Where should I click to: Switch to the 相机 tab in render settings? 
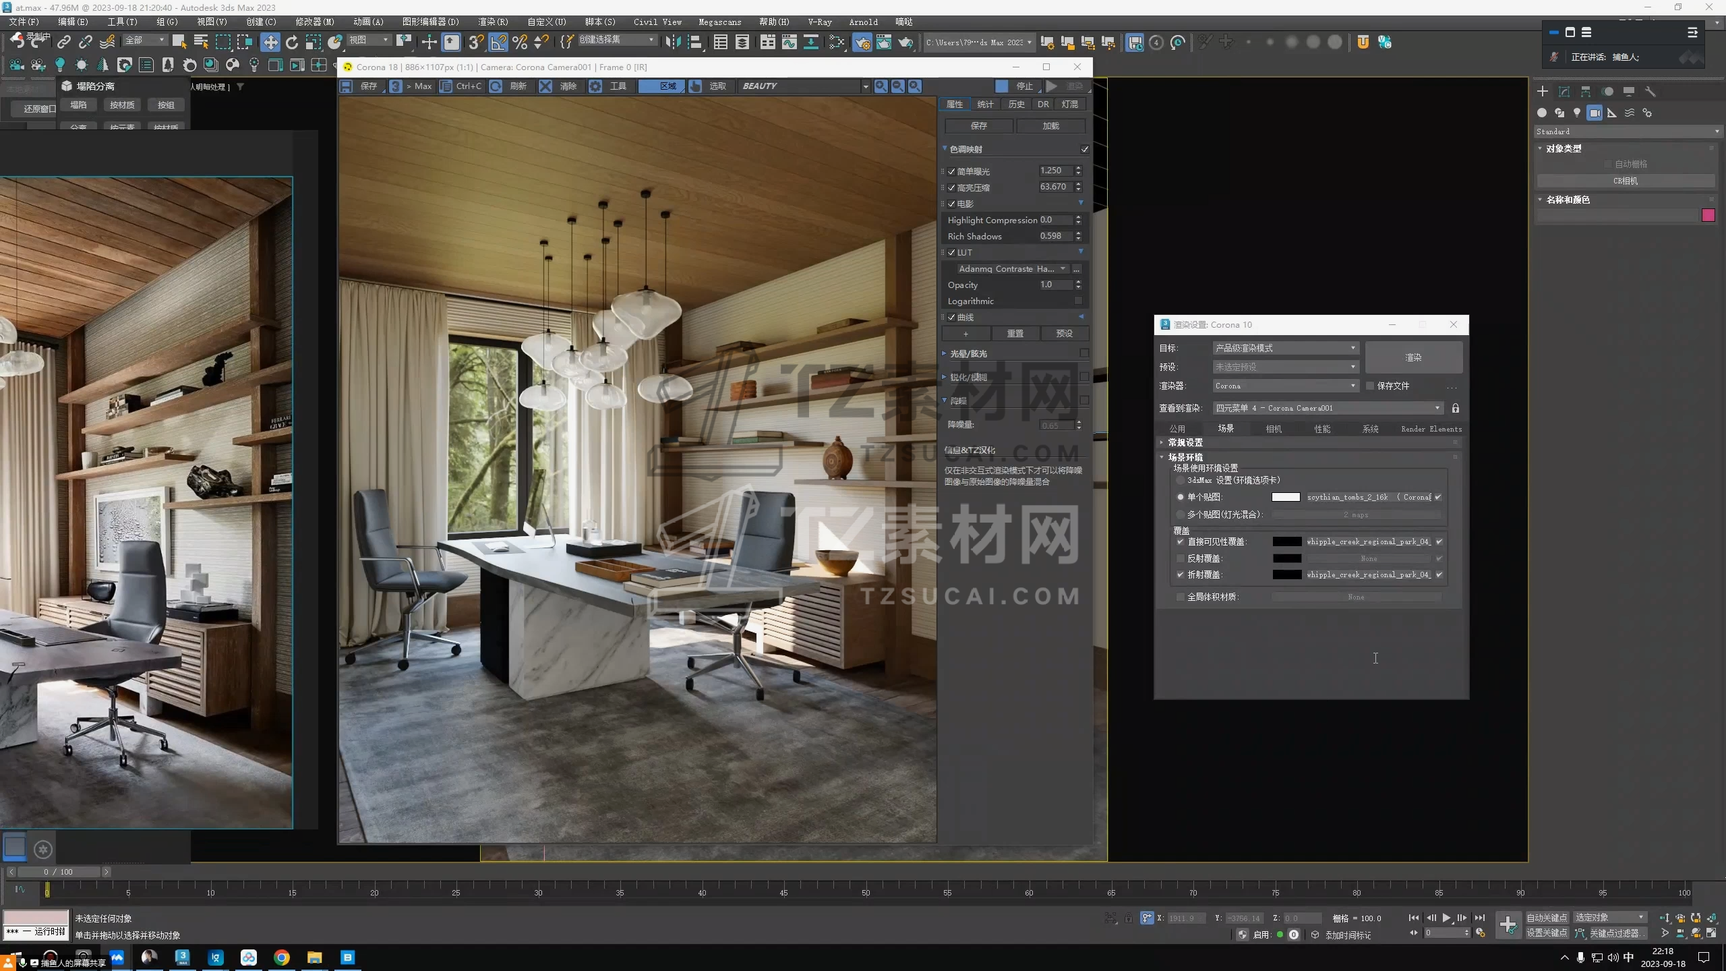1273,429
